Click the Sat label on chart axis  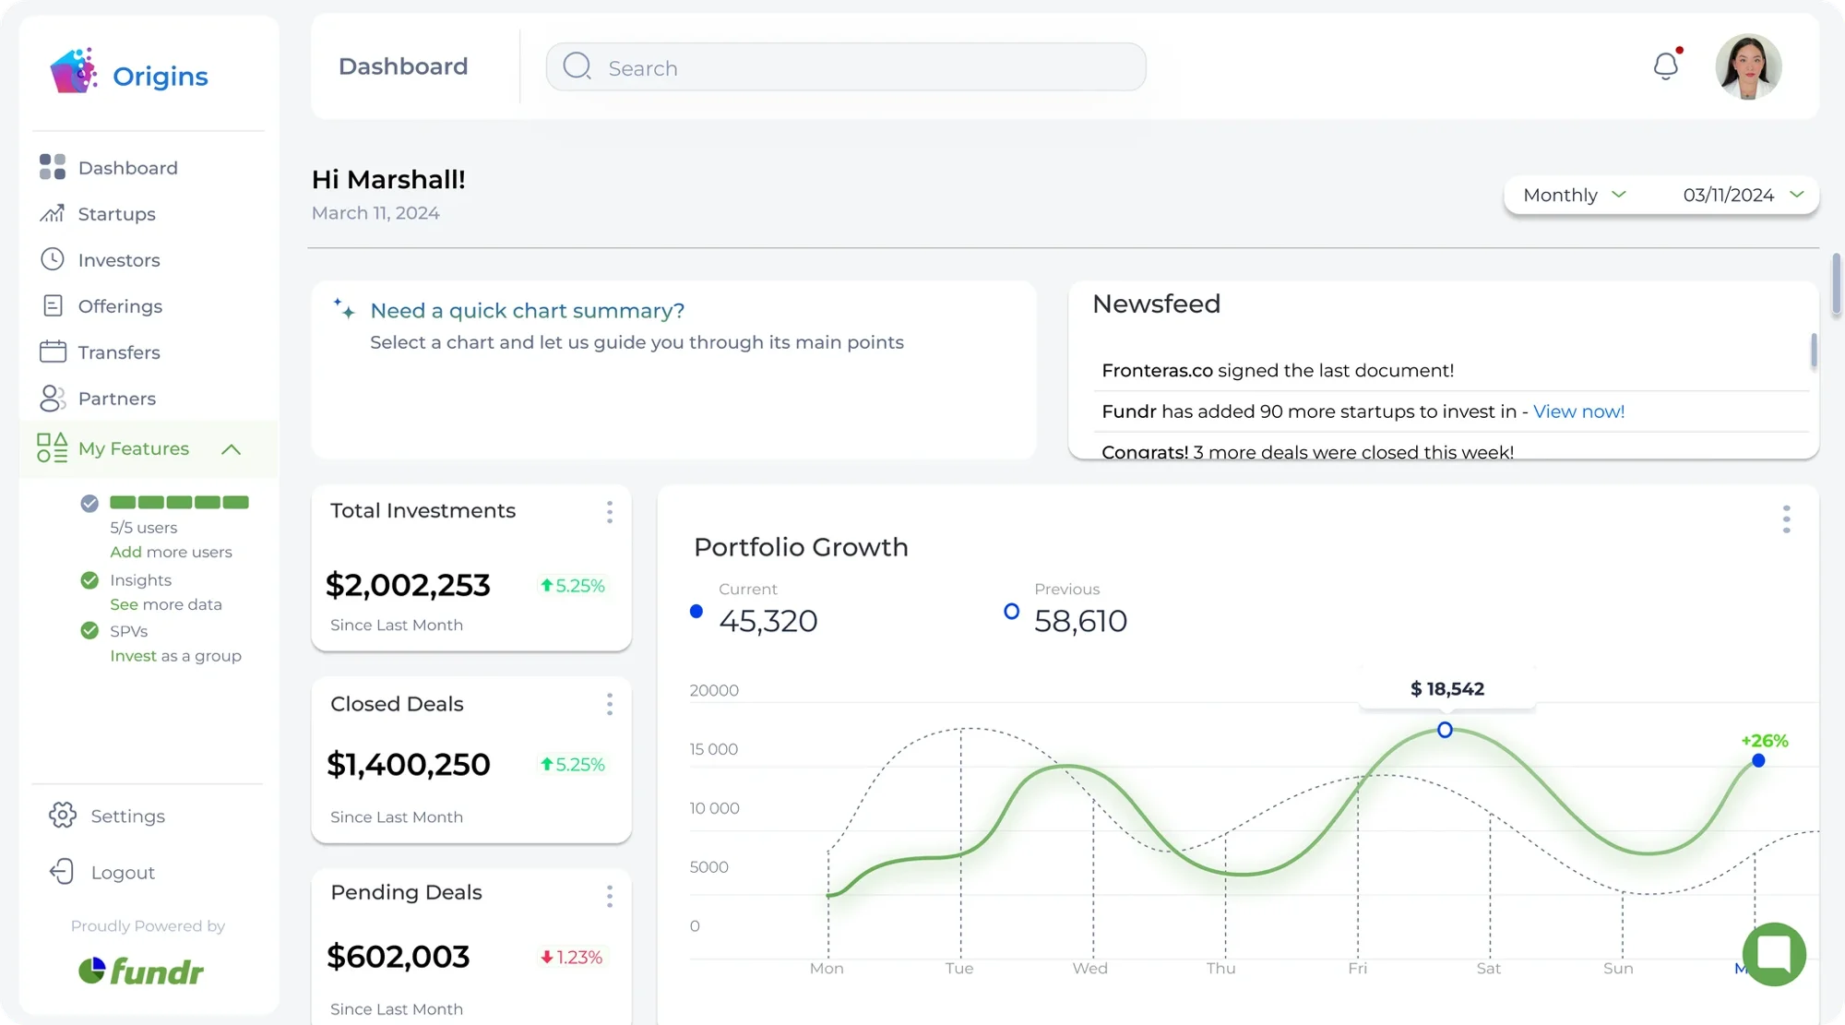[x=1489, y=968]
